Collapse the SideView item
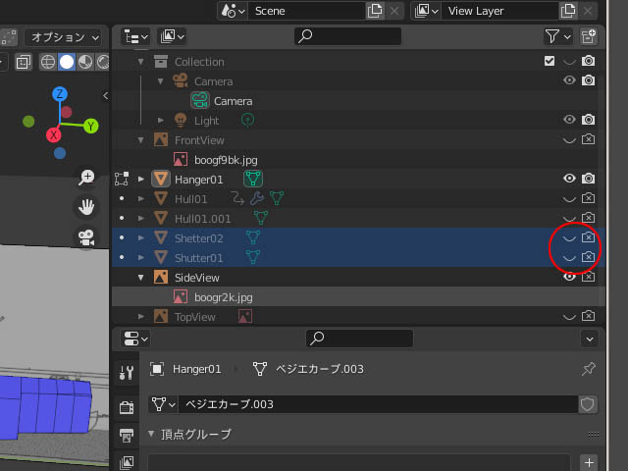The image size is (628, 471). [x=141, y=277]
